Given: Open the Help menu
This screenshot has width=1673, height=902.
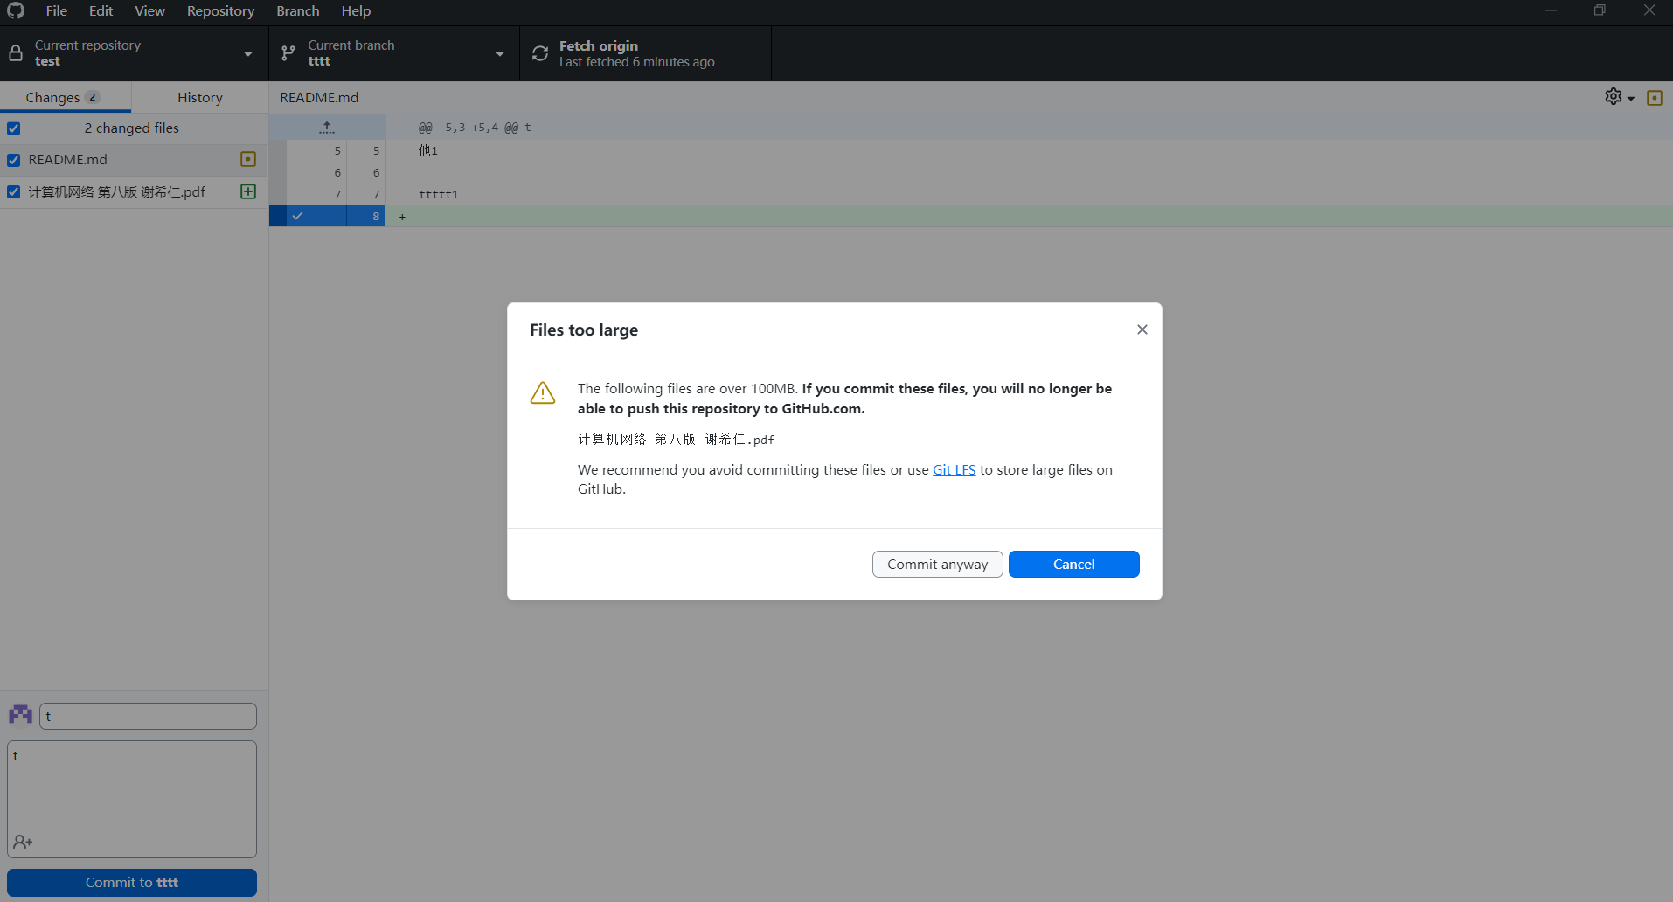Looking at the screenshot, I should (x=356, y=10).
